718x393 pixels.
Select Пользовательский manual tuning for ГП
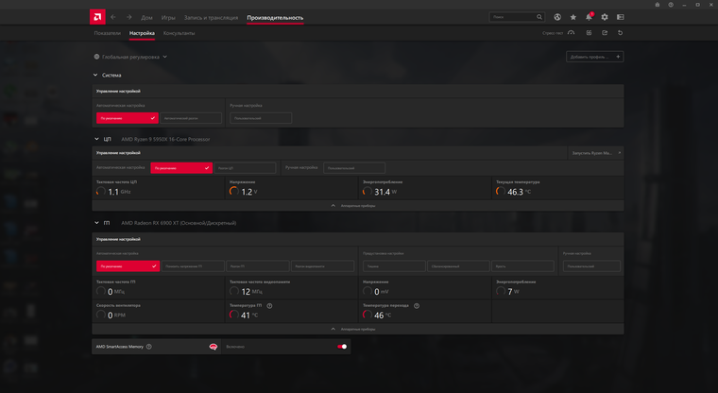(591, 266)
